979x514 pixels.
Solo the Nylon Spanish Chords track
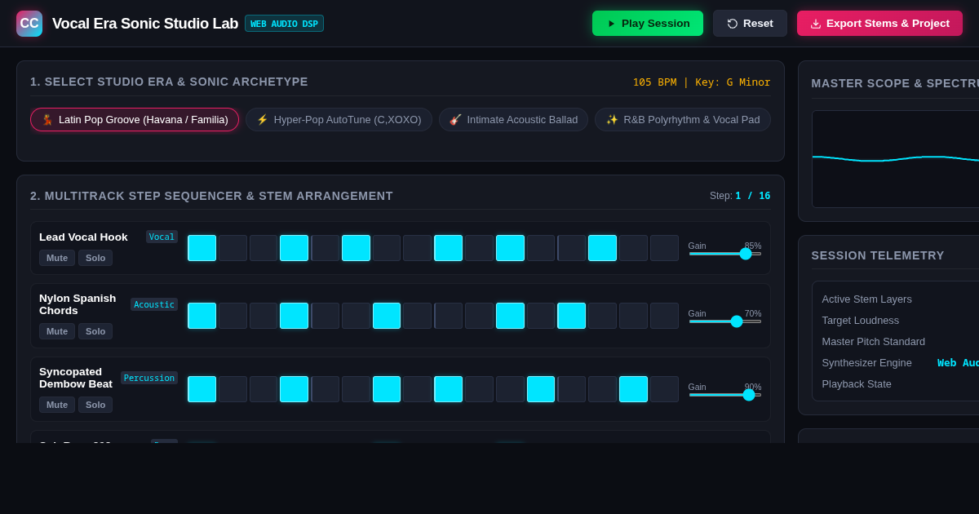click(x=95, y=331)
